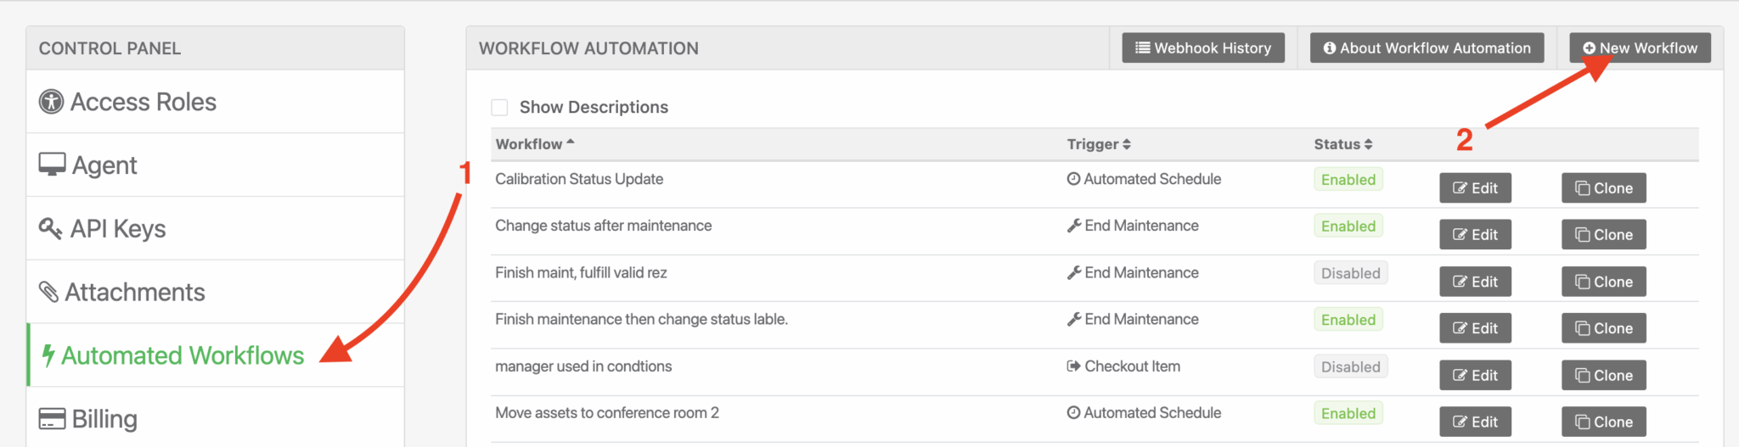Open Webhook History list
Viewport: 1739px width, 447px height.
1203,48
